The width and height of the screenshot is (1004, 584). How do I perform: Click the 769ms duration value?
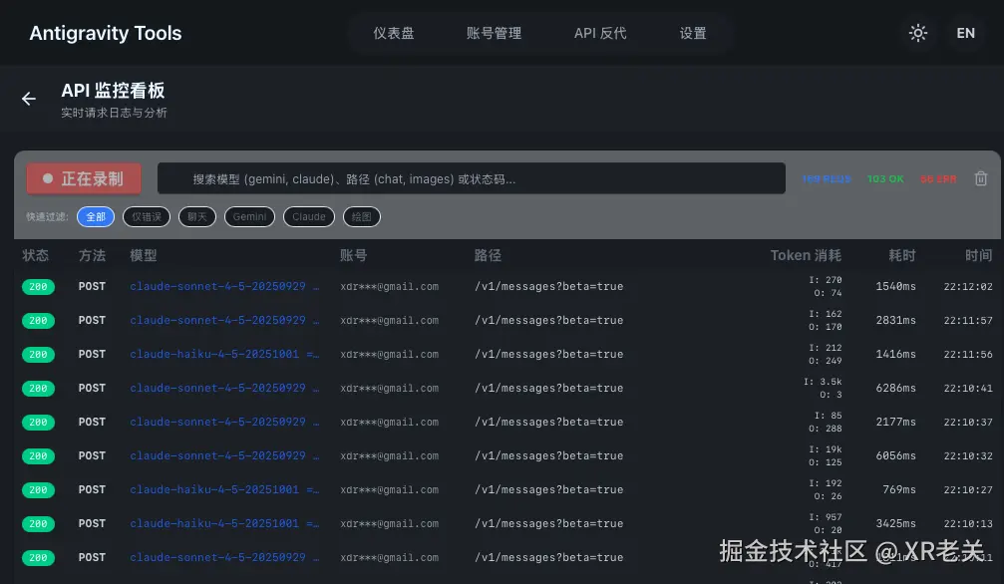coord(899,490)
